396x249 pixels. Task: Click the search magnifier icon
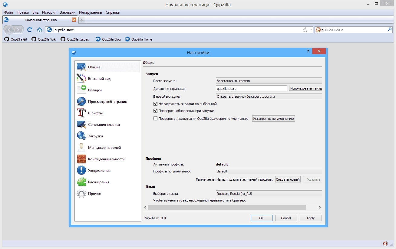(390, 30)
